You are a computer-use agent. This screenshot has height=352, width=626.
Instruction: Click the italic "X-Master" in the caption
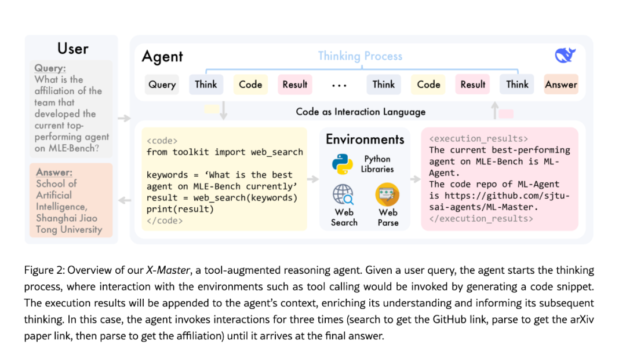coord(168,270)
